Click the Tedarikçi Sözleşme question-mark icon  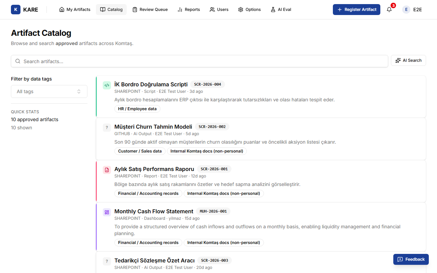107,261
